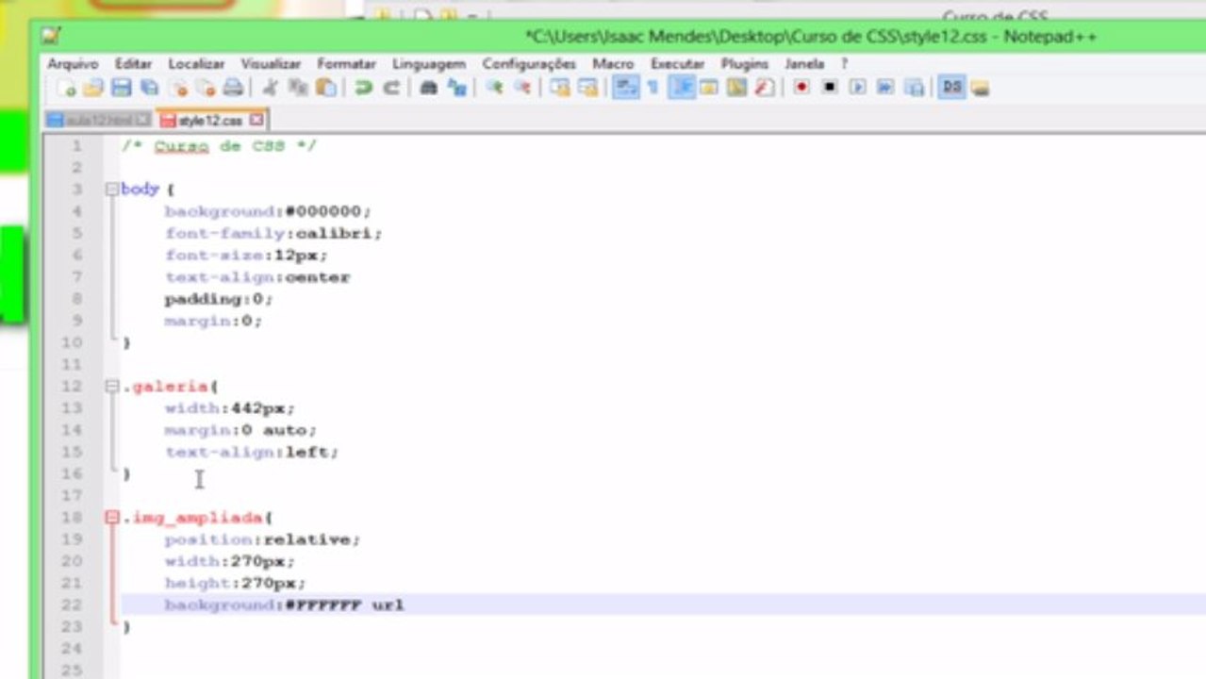Image resolution: width=1206 pixels, height=679 pixels.
Task: Start macro recording with red dot
Action: [x=801, y=88]
